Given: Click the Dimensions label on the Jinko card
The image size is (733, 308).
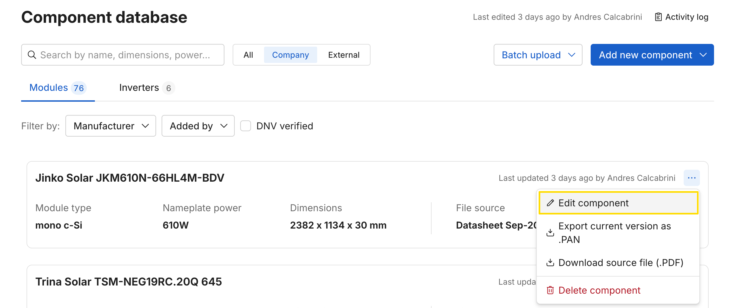Looking at the screenshot, I should 316,208.
